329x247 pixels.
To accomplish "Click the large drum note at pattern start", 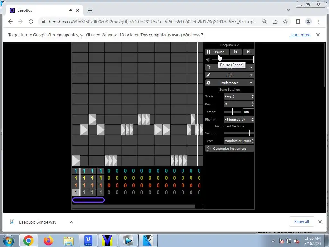I will [x=76, y=161].
